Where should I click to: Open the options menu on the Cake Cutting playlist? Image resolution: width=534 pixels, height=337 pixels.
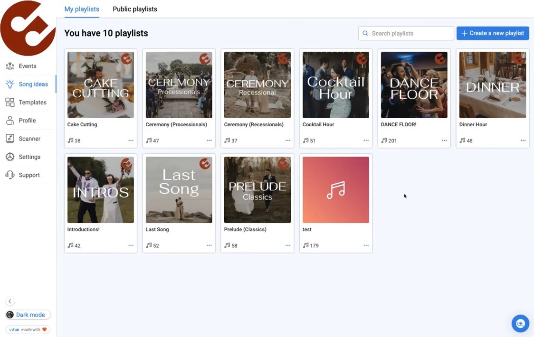(131, 140)
